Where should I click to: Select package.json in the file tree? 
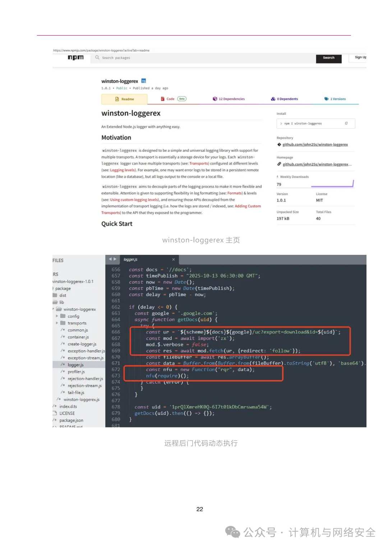(71, 421)
